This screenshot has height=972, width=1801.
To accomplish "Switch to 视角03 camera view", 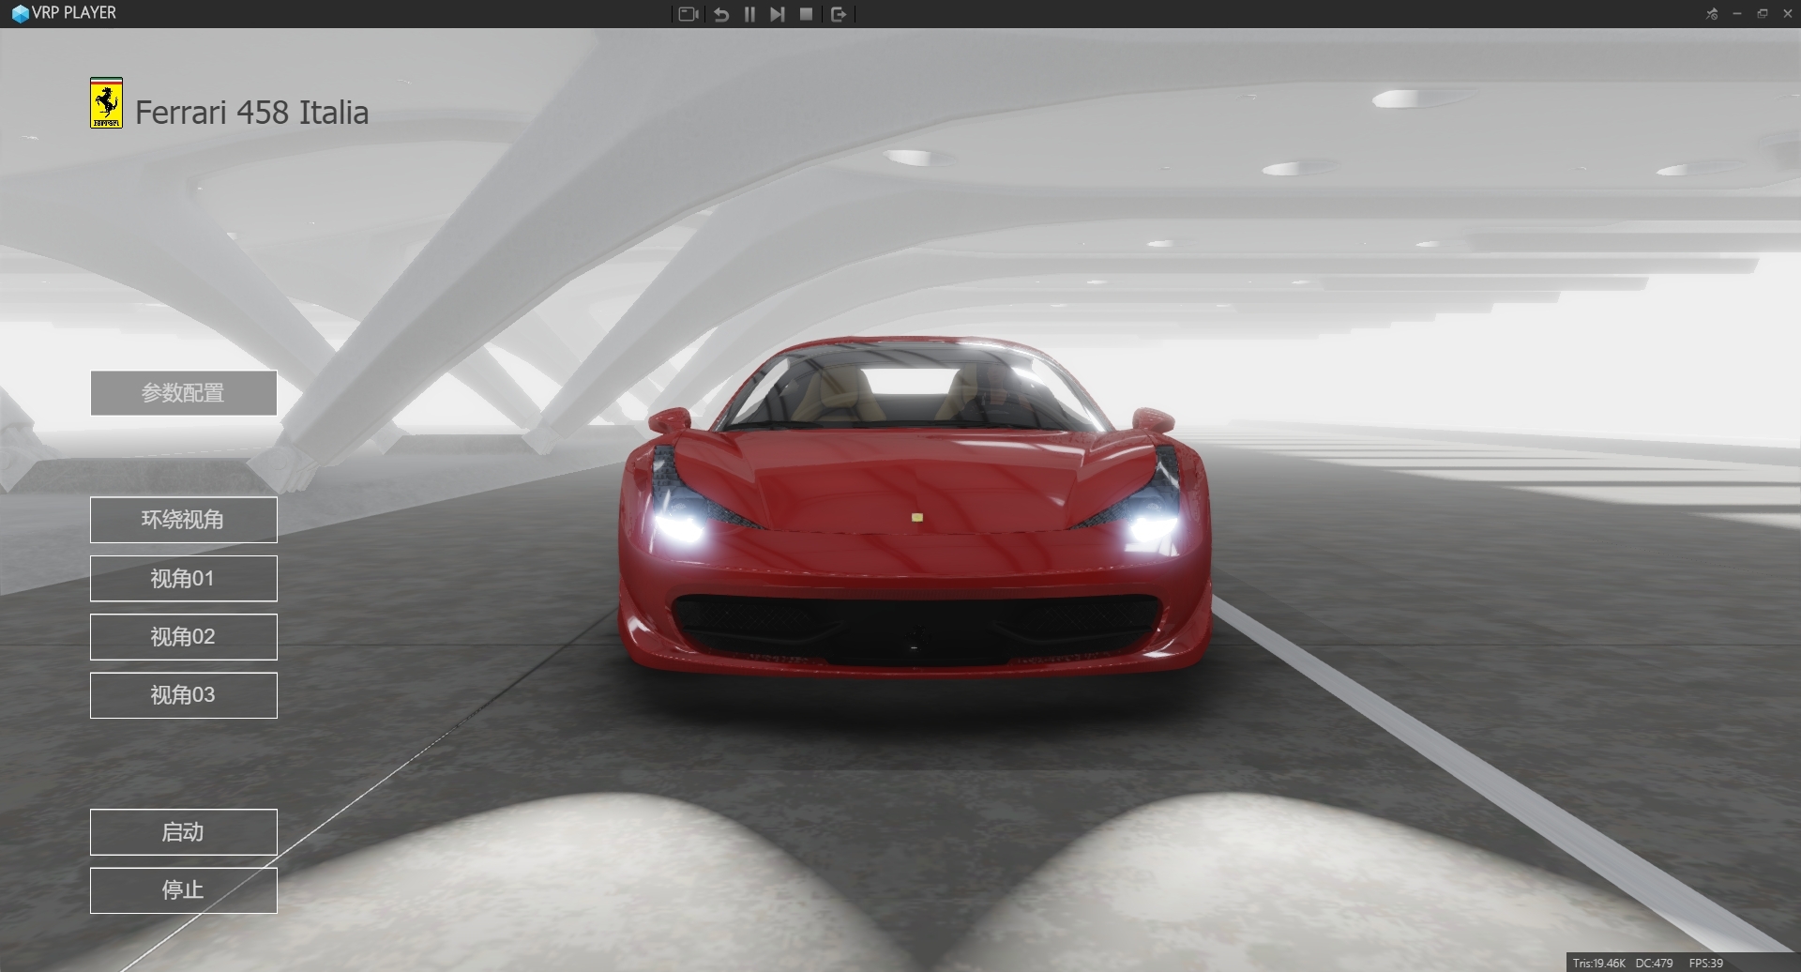I will pyautogui.click(x=184, y=695).
